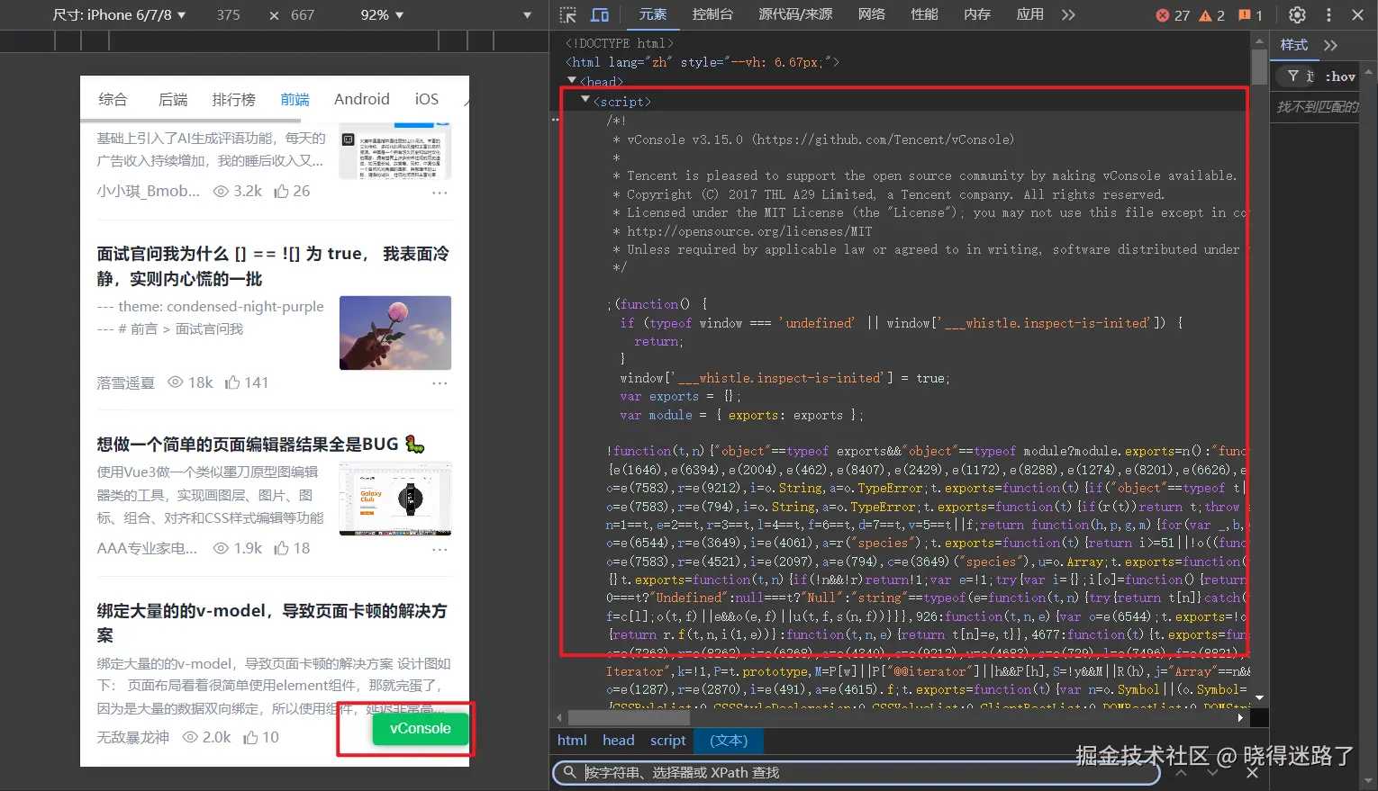Click the issues count 1 icon
The height and width of the screenshot is (791, 1378).
click(x=1250, y=15)
